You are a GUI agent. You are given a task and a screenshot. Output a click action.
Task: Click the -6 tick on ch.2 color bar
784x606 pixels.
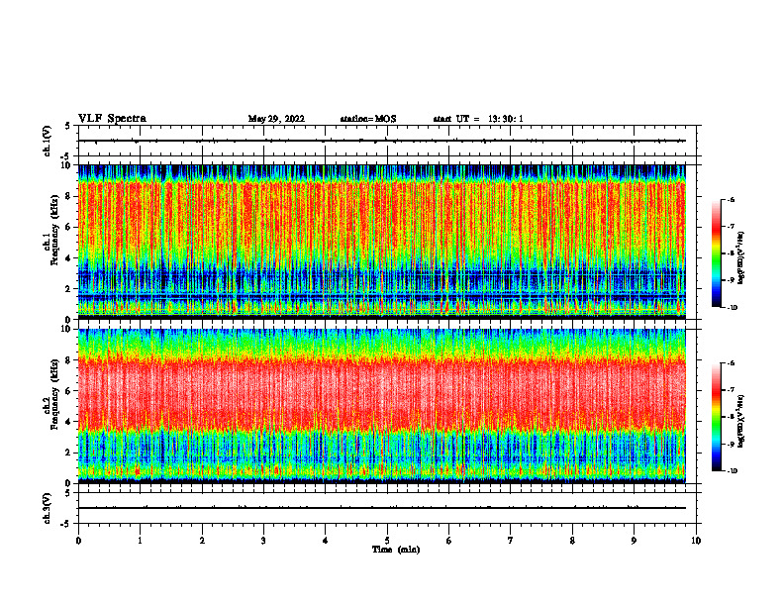coord(732,363)
